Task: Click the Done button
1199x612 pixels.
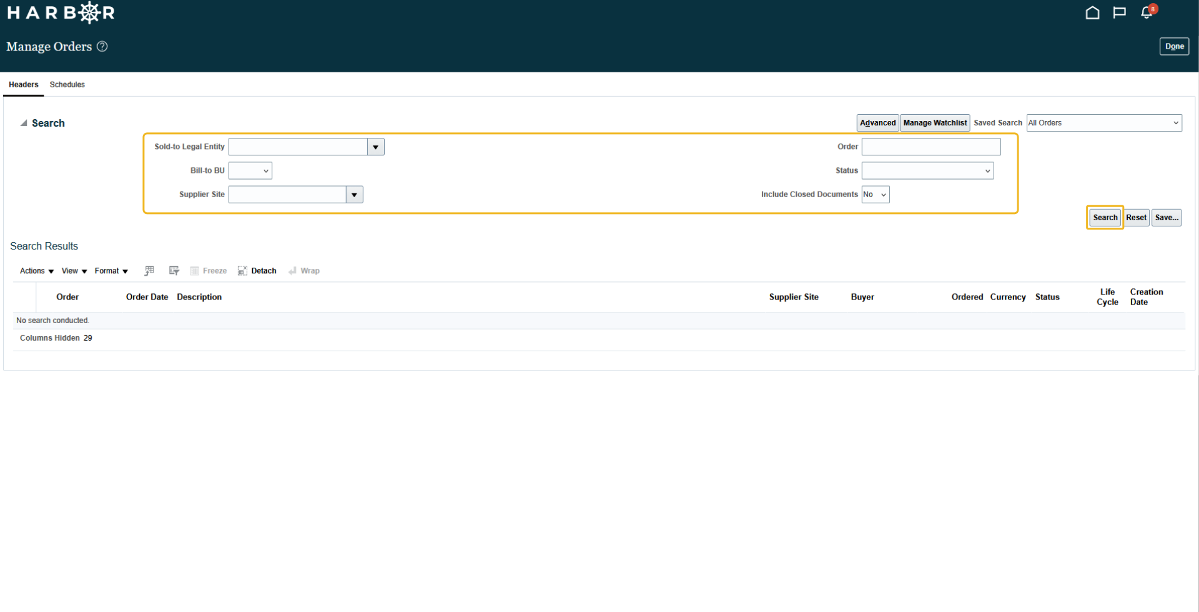Action: pyautogui.click(x=1174, y=47)
